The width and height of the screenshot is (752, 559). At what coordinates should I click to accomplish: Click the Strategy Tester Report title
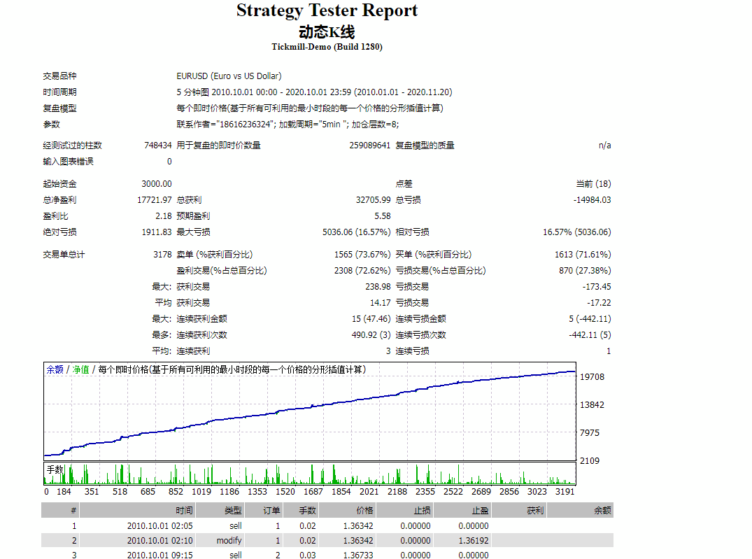coord(327,10)
